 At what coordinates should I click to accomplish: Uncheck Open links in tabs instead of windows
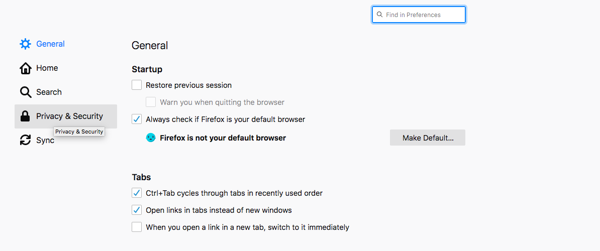pyautogui.click(x=137, y=210)
